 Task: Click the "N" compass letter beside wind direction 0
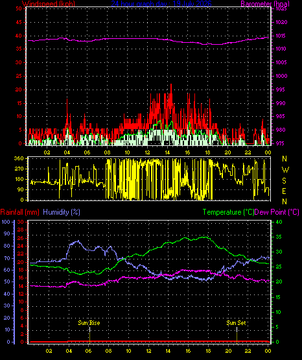tap(285, 202)
